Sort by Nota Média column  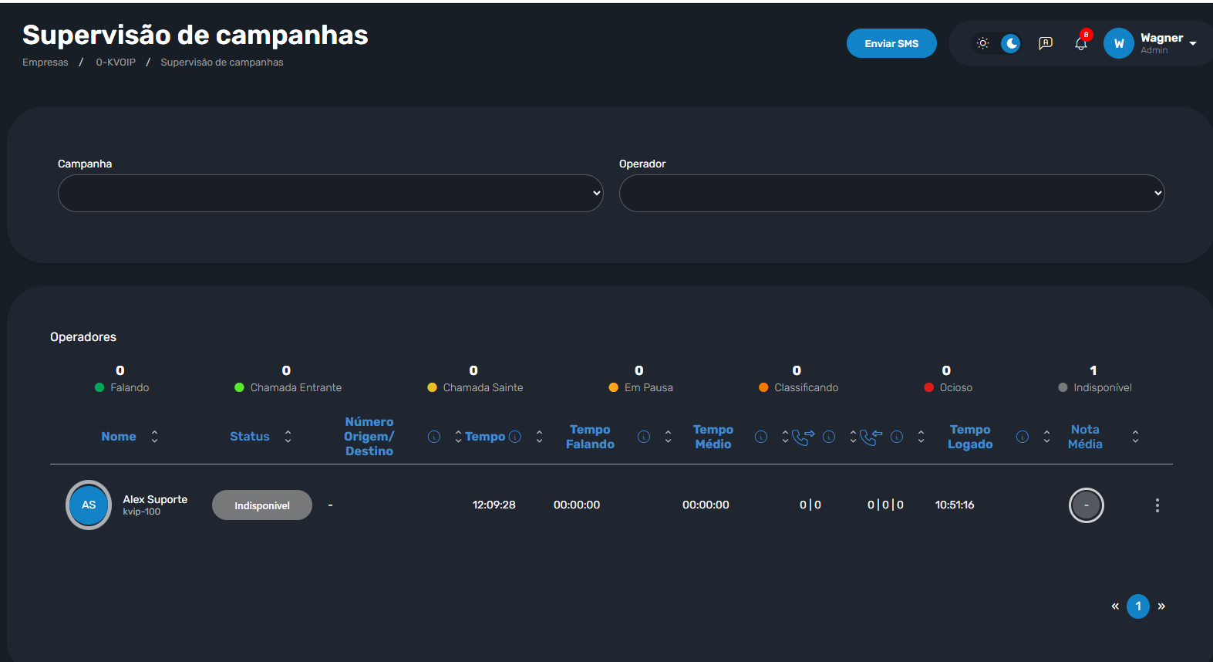(1135, 437)
